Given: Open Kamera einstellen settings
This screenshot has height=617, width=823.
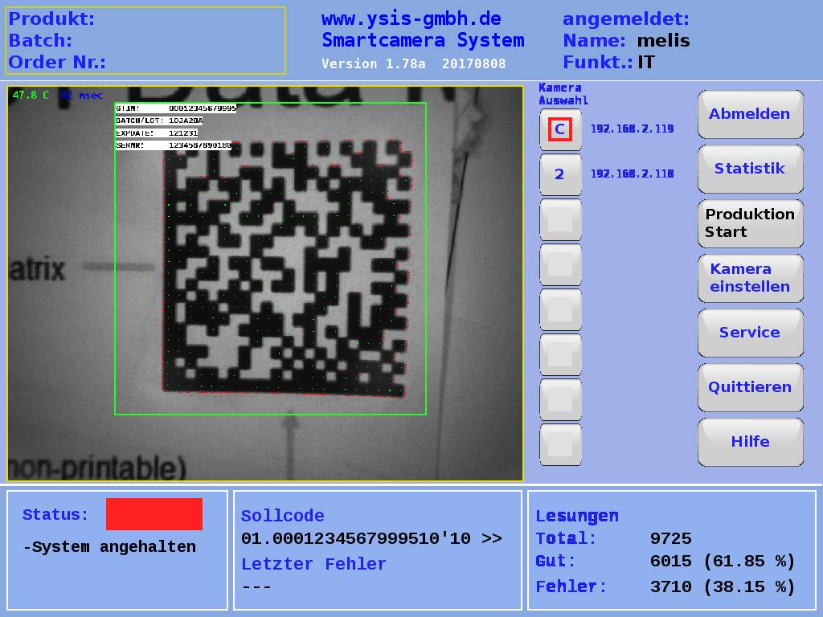Looking at the screenshot, I should (750, 278).
